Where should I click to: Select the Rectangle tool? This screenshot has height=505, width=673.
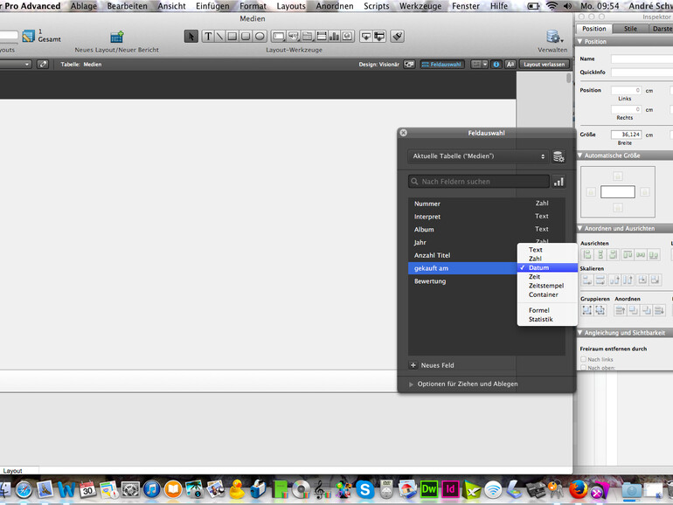pos(232,37)
